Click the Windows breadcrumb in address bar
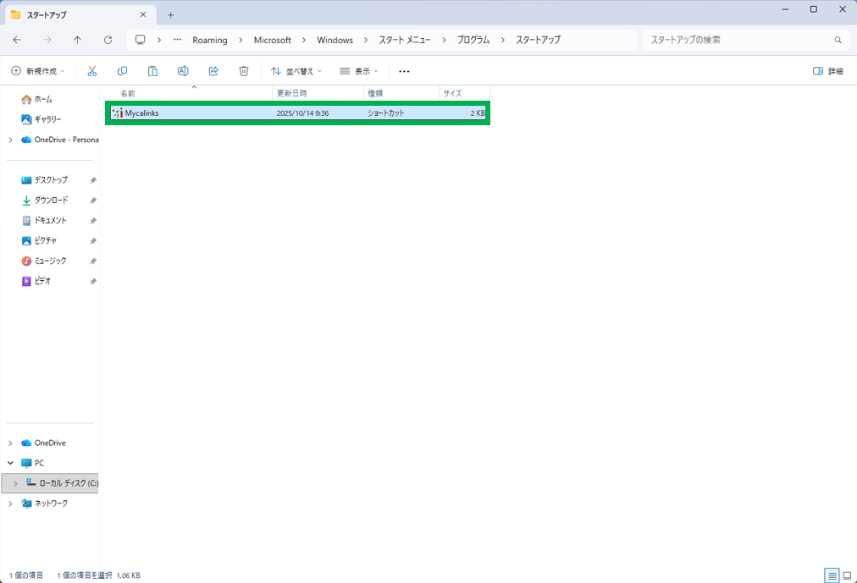The width and height of the screenshot is (857, 583). (335, 40)
